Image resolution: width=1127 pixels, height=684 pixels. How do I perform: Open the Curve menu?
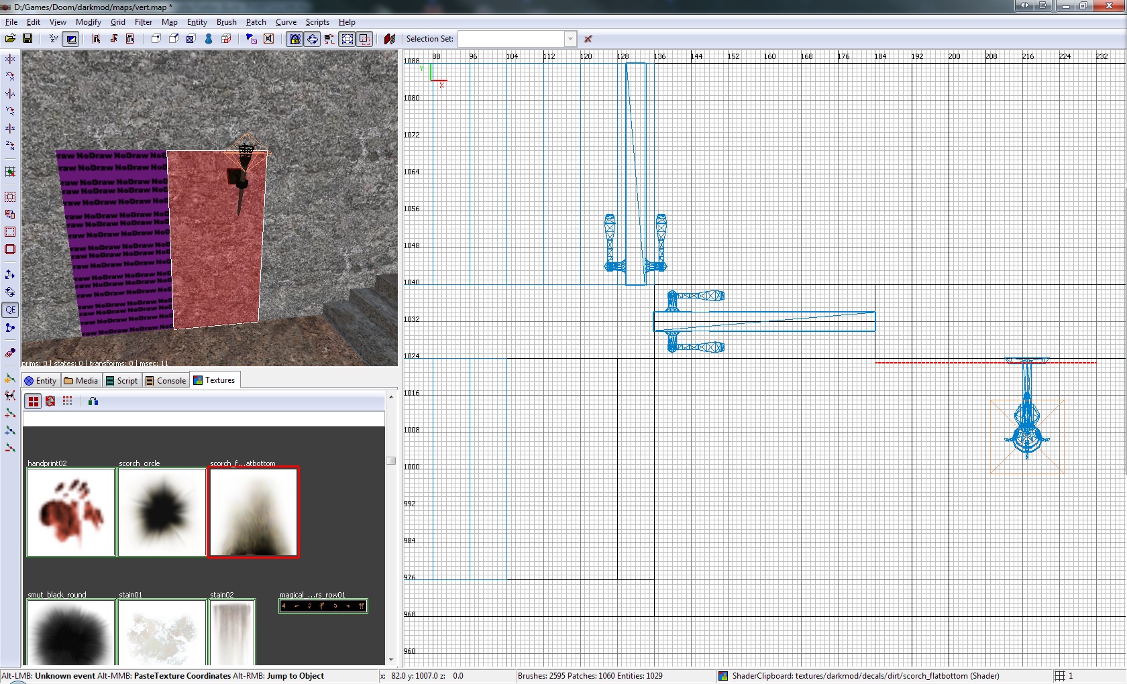(x=286, y=22)
